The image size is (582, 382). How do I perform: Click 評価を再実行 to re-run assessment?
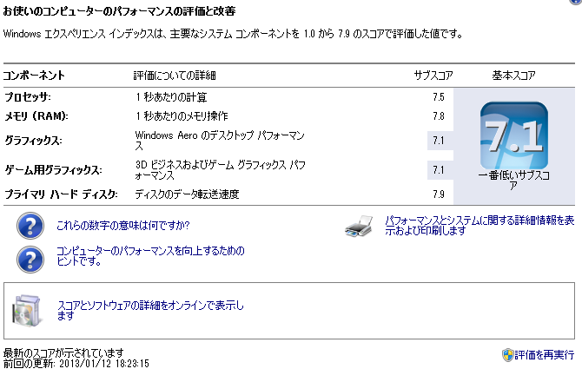[544, 355]
